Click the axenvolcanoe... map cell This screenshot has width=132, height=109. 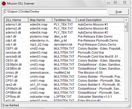40,73
